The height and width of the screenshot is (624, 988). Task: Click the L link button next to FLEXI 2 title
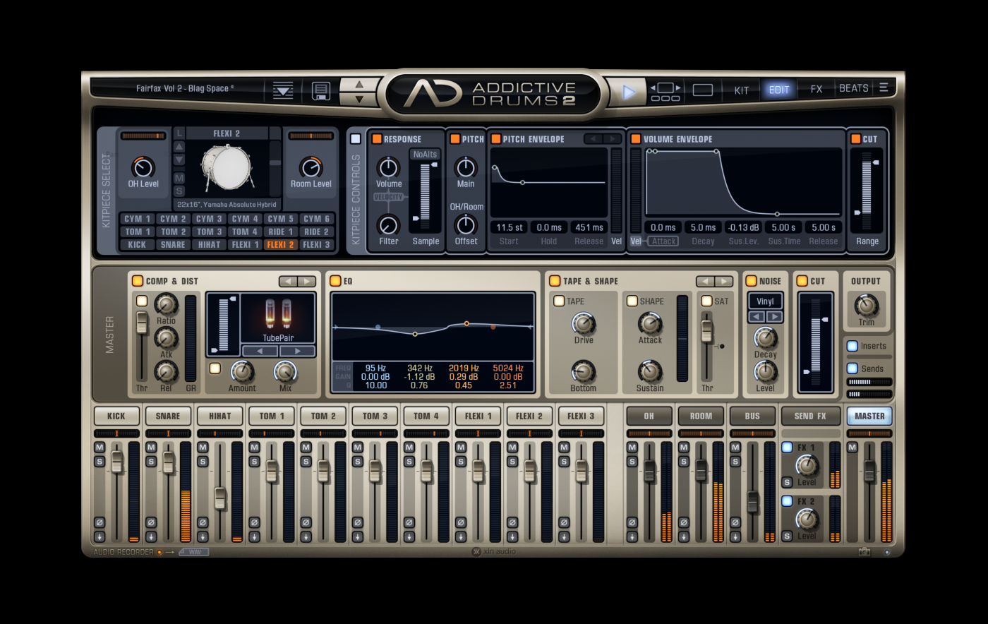[x=179, y=133]
